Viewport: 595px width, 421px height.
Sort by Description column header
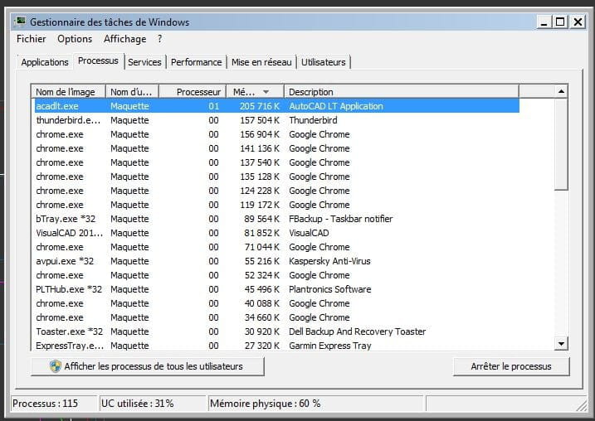tap(401, 92)
